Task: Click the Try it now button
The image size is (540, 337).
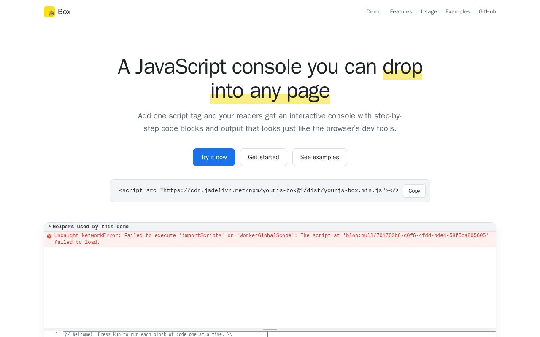Action: click(214, 157)
